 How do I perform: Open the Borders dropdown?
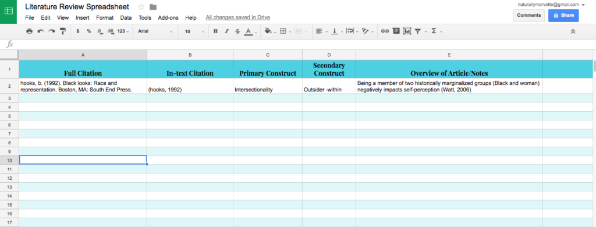pyautogui.click(x=283, y=31)
